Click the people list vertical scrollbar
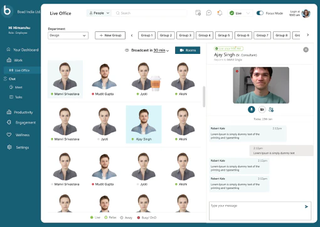The width and height of the screenshot is (320, 227). (x=204, y=97)
